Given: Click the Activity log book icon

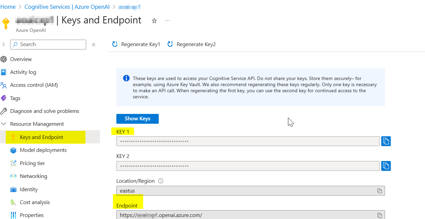Looking at the screenshot, I should 4,72.
